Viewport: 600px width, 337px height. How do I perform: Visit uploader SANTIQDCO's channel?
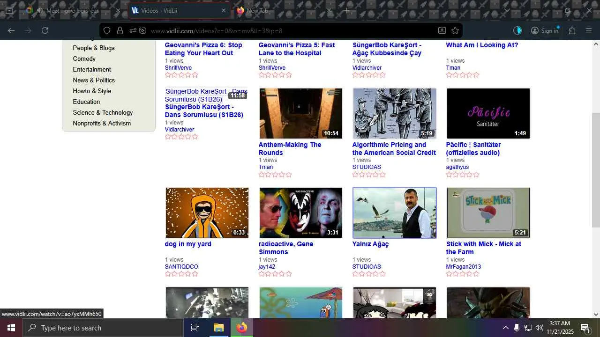click(181, 267)
